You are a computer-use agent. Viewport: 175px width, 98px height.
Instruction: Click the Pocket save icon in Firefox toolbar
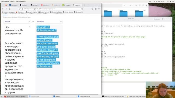[92, 9]
